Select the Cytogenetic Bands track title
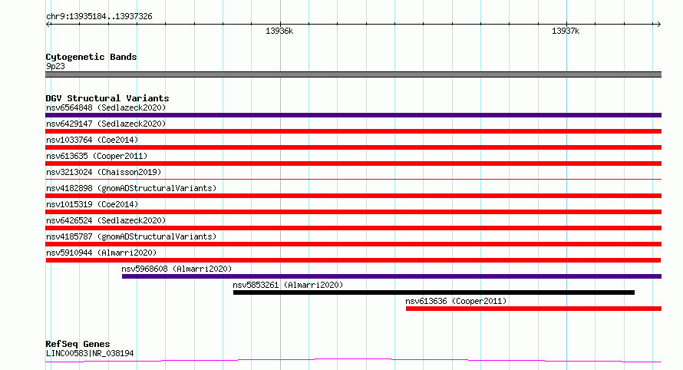The height and width of the screenshot is (370, 683). 91,57
